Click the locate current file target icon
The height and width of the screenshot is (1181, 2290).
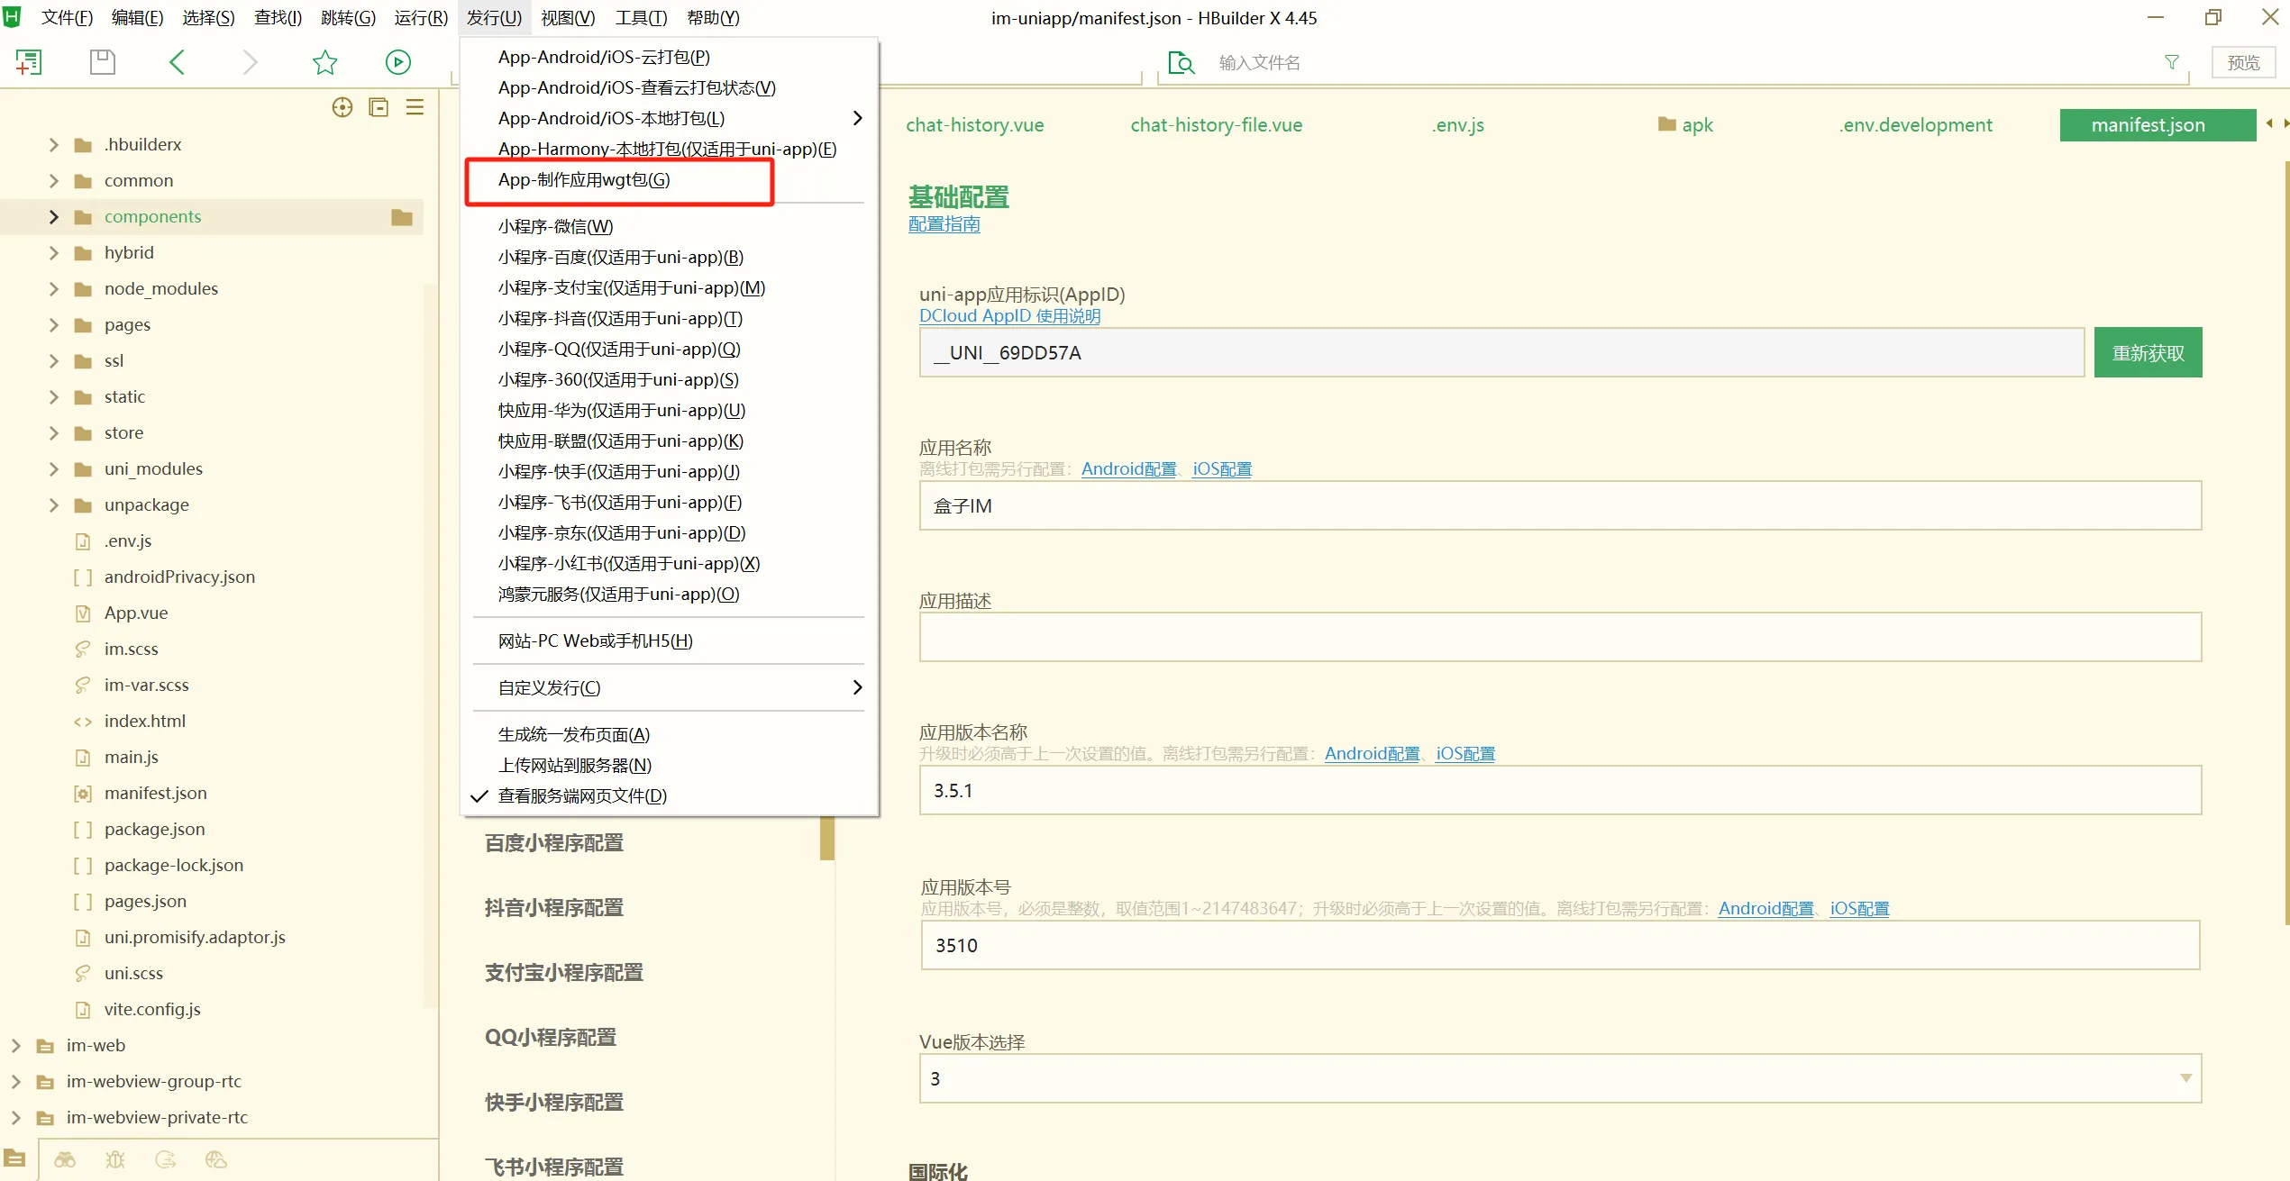342,108
